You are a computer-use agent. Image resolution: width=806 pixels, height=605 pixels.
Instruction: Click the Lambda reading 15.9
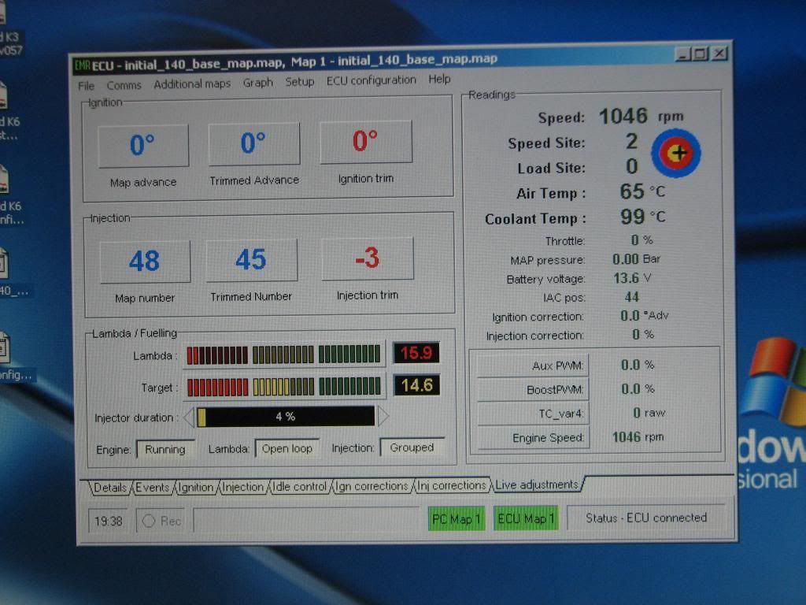click(x=416, y=353)
